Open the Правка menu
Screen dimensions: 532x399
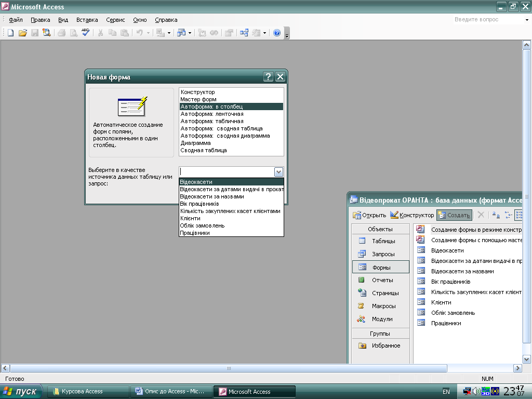(41, 20)
